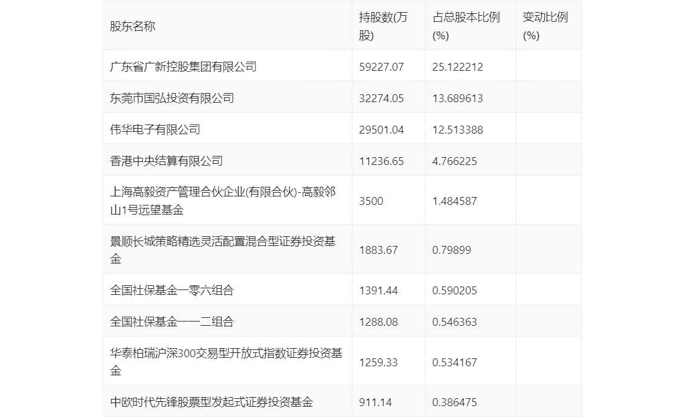Click share count 911.14
The height and width of the screenshot is (417, 685).
click(x=375, y=402)
